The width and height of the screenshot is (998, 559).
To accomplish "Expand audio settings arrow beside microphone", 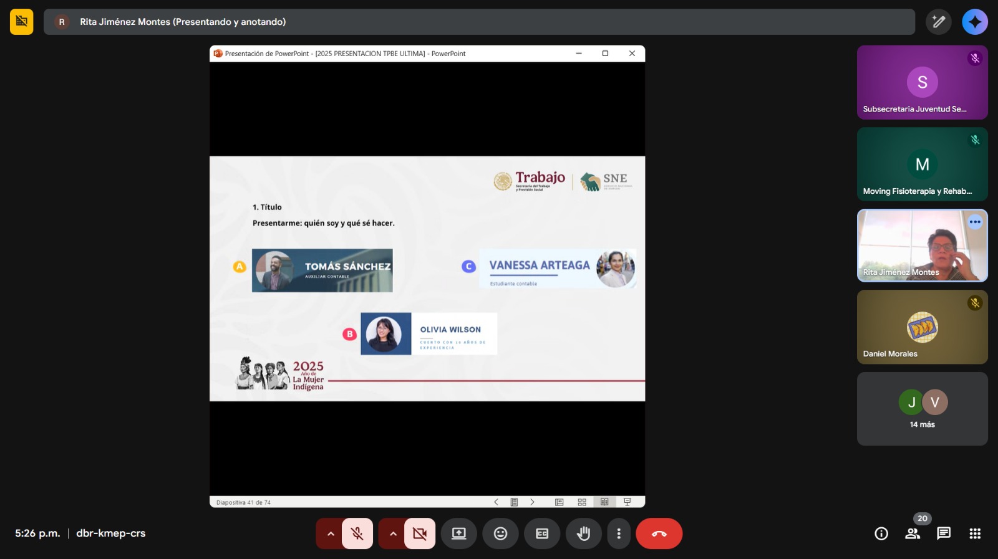I will click(331, 533).
